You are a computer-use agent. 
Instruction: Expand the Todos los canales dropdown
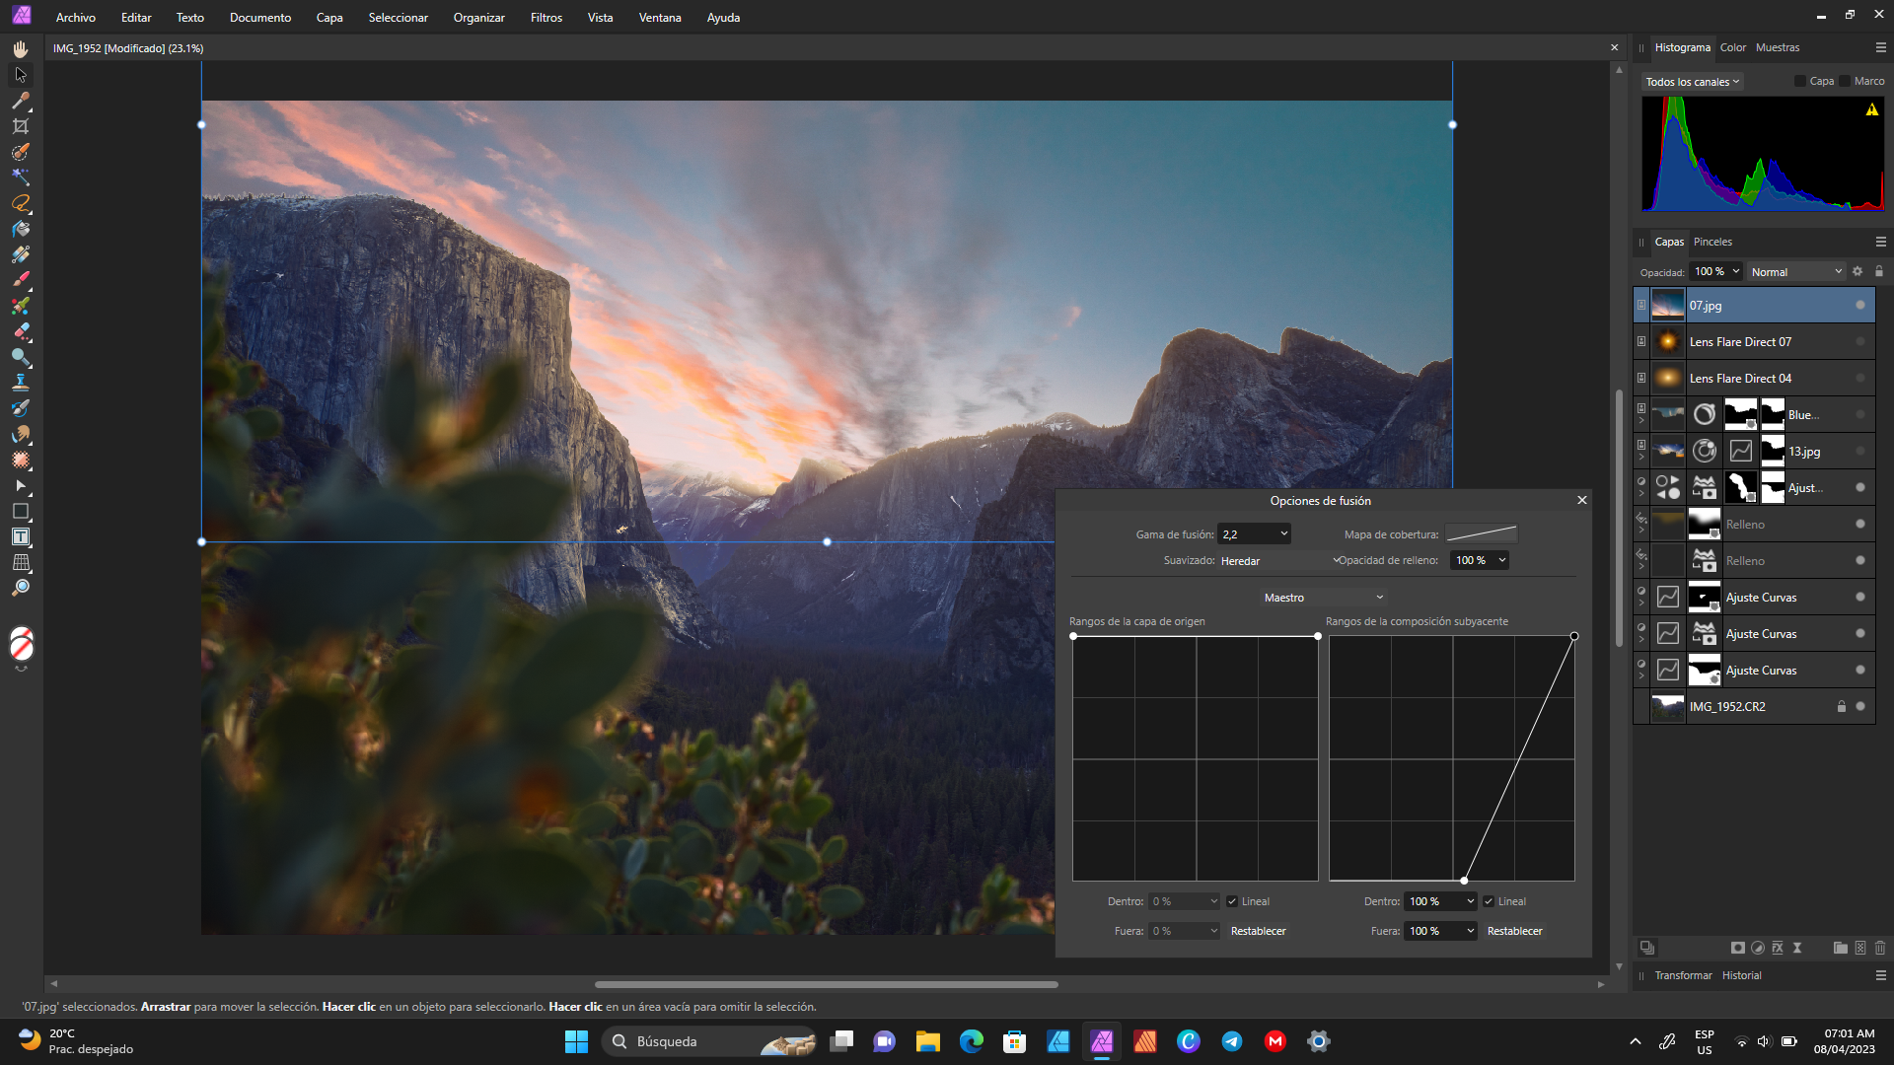(1693, 82)
